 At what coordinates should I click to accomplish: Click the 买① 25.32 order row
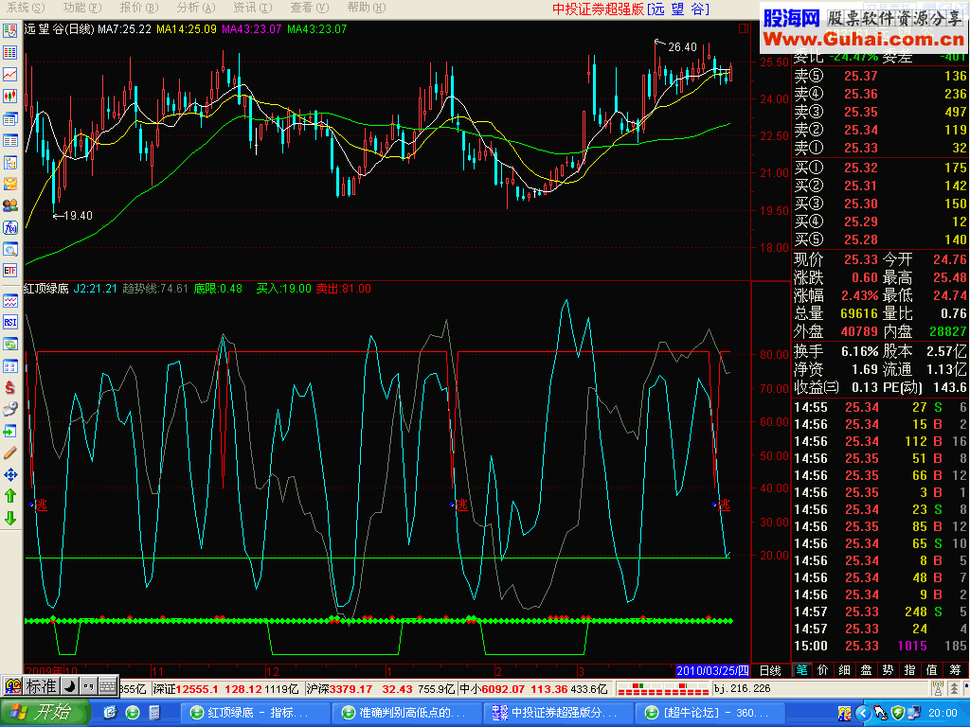click(880, 168)
